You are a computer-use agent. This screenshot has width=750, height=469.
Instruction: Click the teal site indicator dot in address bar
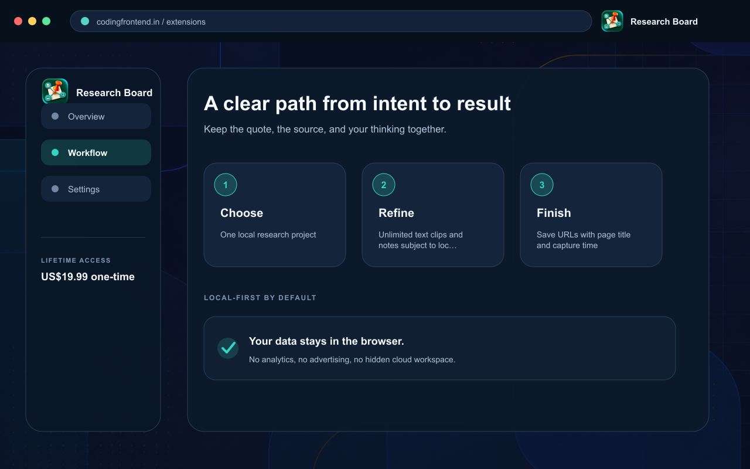click(85, 21)
